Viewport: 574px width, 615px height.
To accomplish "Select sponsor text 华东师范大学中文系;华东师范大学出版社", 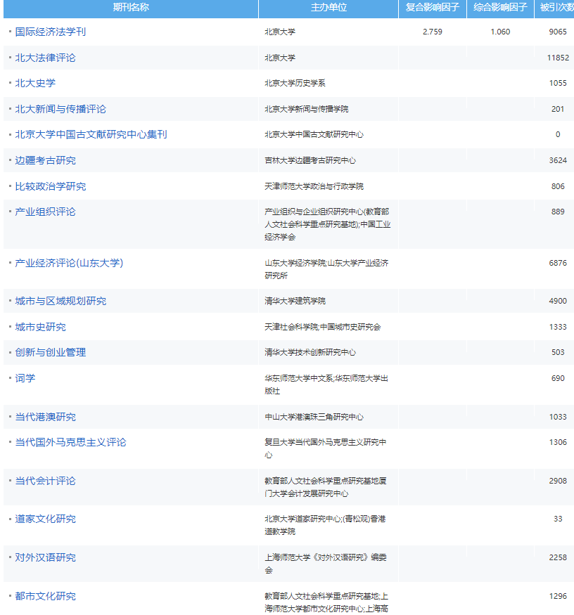I will [x=326, y=384].
